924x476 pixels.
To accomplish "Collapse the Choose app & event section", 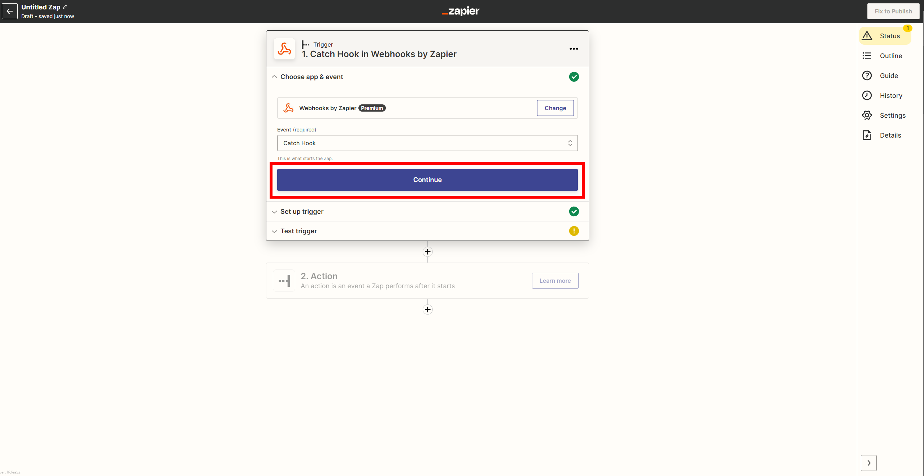I will [311, 77].
